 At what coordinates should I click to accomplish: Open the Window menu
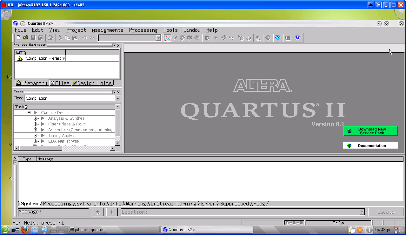tap(192, 30)
